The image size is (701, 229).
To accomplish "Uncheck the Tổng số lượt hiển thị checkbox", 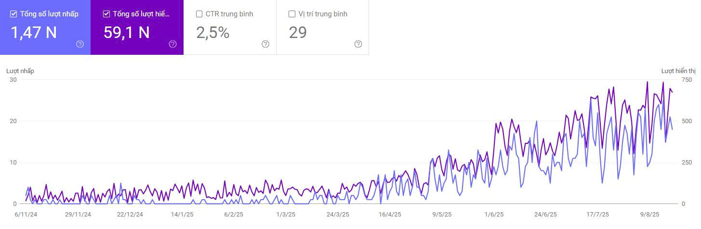I will pyautogui.click(x=106, y=14).
